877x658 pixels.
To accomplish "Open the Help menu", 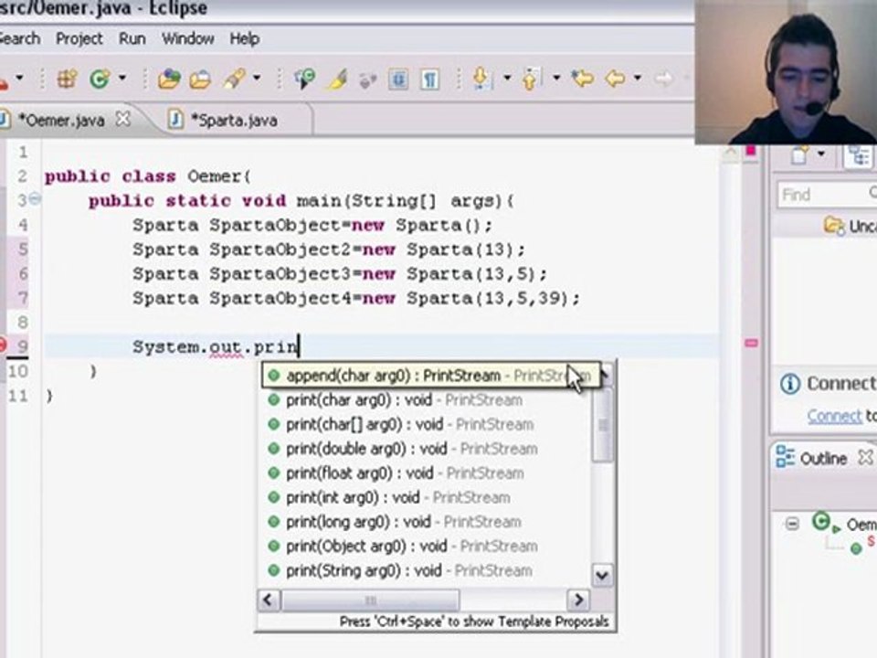I will point(245,38).
